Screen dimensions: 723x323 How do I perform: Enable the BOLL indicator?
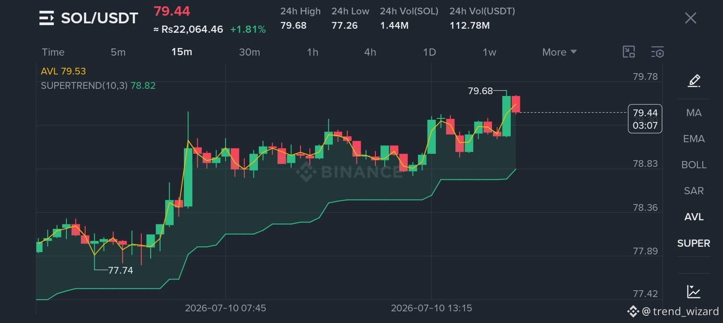click(x=694, y=165)
